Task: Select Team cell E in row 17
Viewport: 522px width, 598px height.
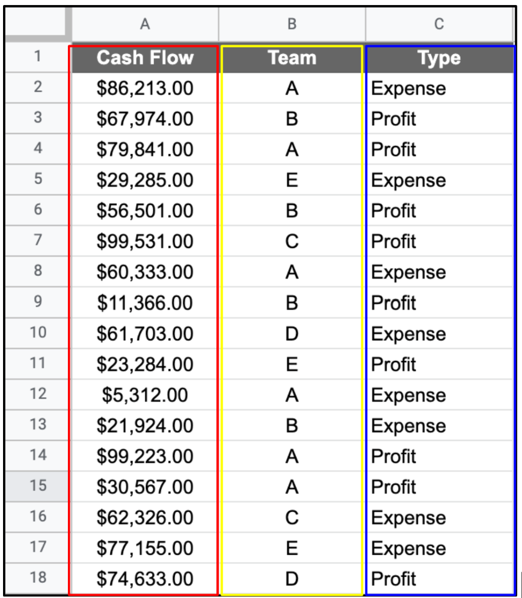Action: coord(292,548)
